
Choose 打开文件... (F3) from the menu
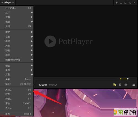17,8
